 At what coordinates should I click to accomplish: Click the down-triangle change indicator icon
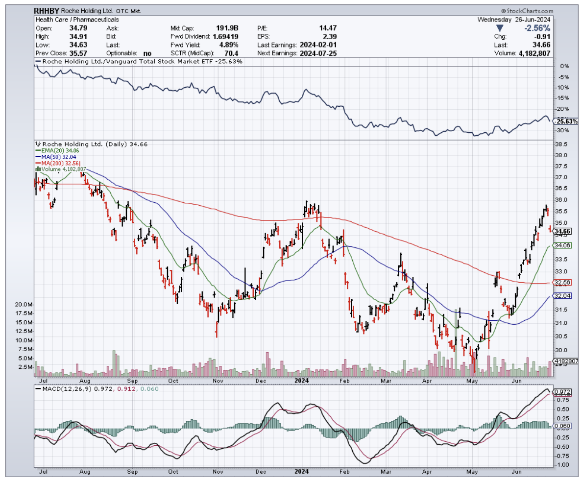(499, 28)
